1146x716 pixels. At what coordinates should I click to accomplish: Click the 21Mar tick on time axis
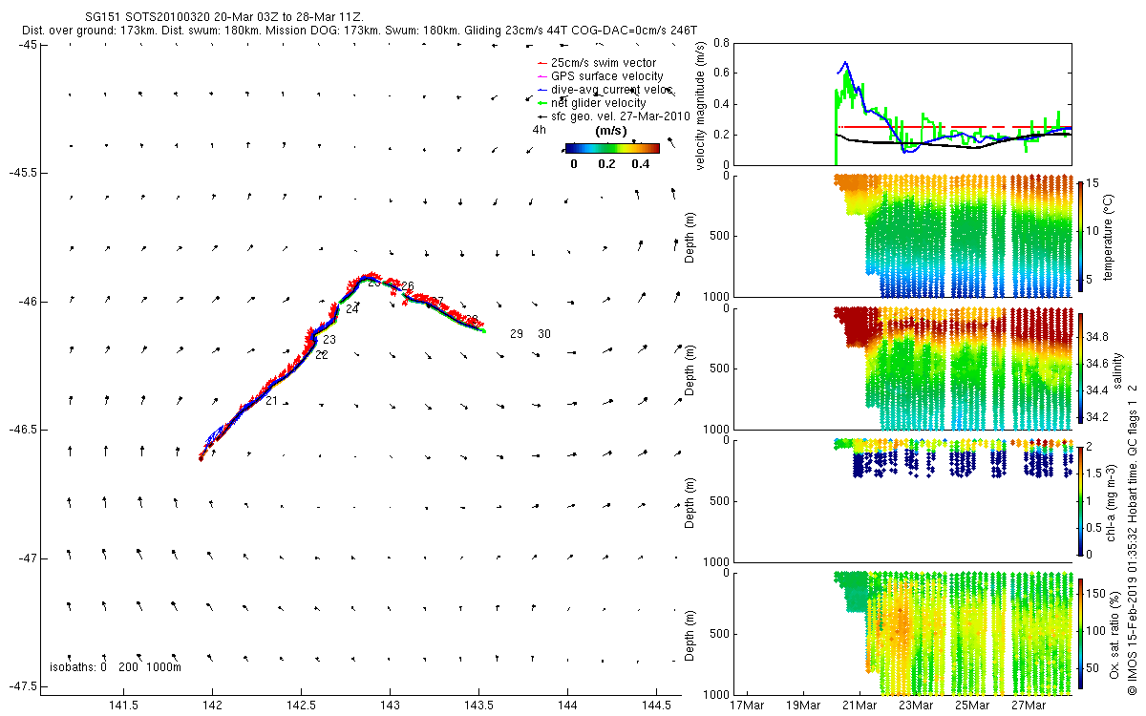859,706
